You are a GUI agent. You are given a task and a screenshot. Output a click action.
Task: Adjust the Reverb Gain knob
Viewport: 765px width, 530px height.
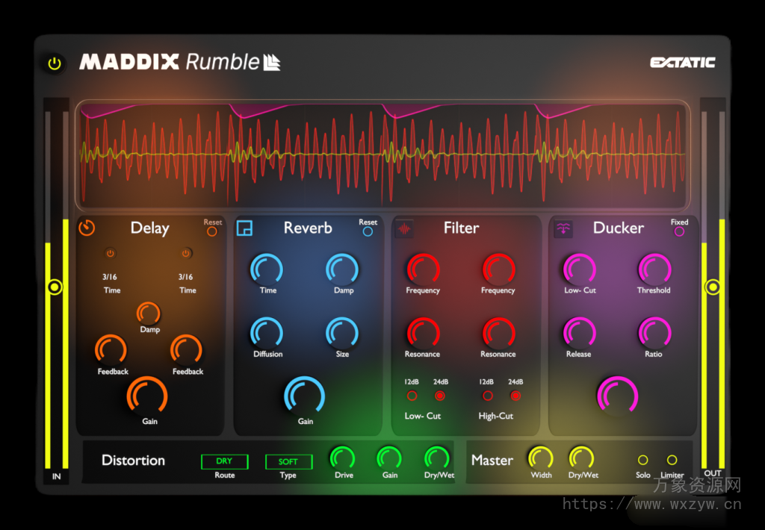click(304, 394)
